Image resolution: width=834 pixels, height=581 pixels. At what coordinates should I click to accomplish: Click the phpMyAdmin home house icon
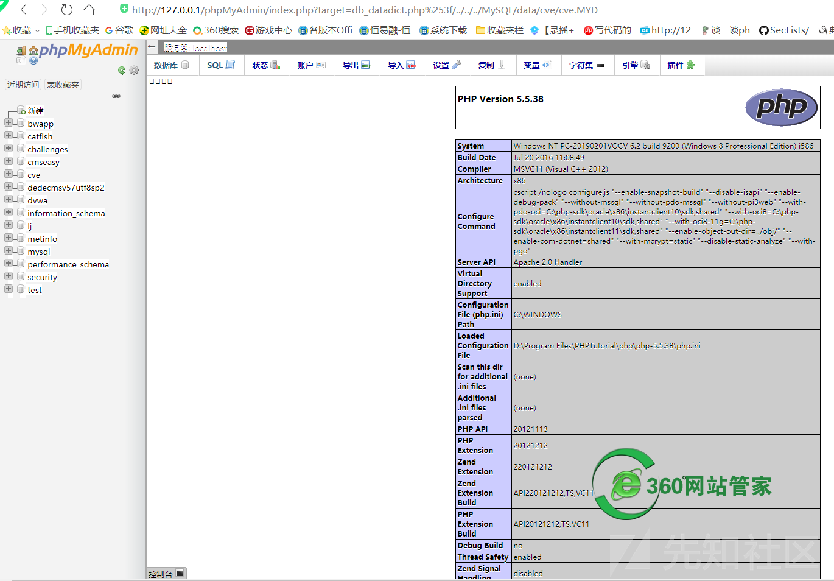(x=33, y=51)
